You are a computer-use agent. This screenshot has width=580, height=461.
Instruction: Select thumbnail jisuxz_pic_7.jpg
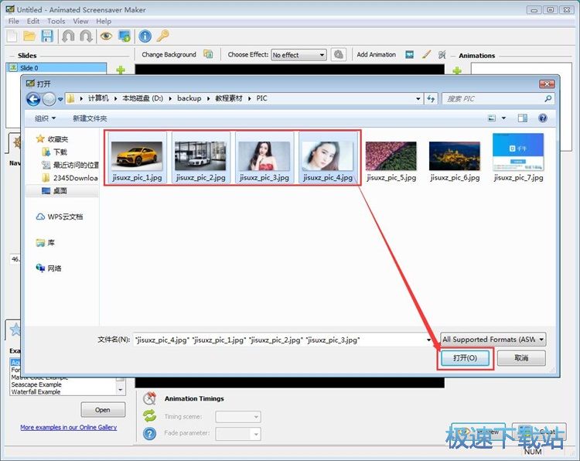(x=519, y=157)
